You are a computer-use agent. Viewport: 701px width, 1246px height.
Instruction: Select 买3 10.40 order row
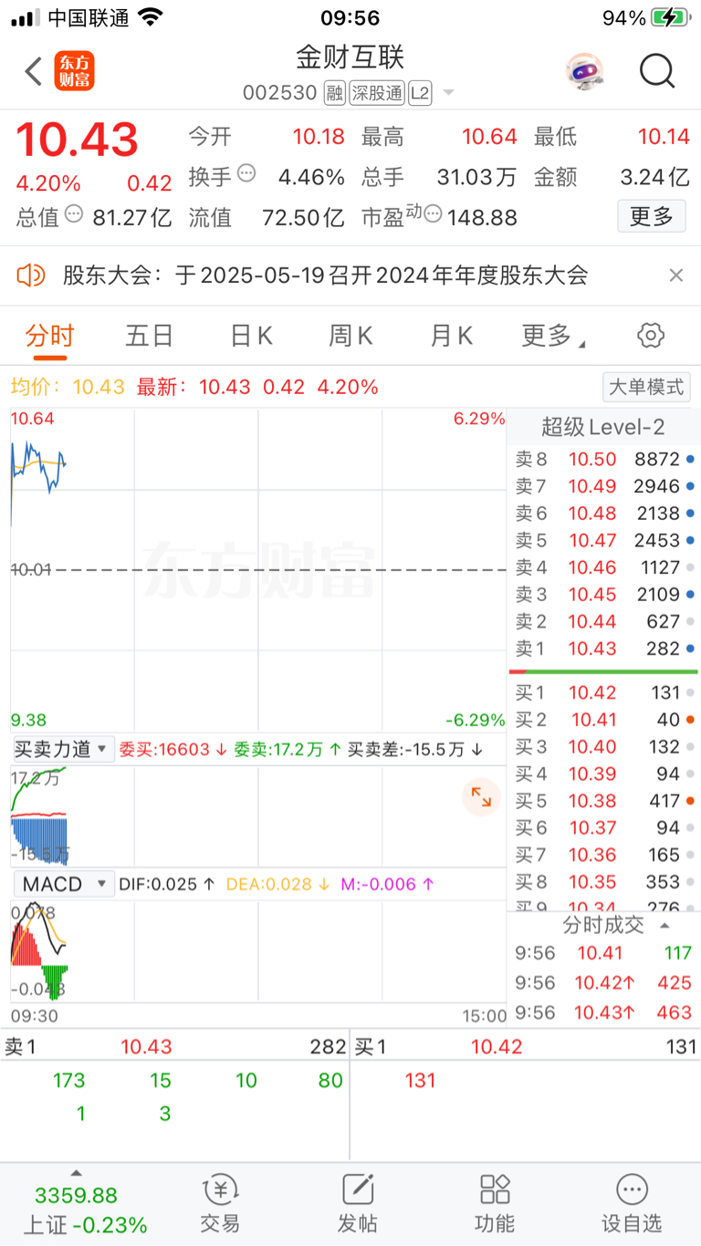(603, 747)
